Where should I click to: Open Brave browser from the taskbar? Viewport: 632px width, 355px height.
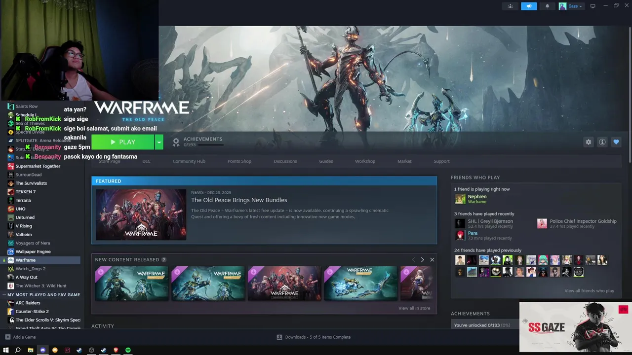pos(116,350)
